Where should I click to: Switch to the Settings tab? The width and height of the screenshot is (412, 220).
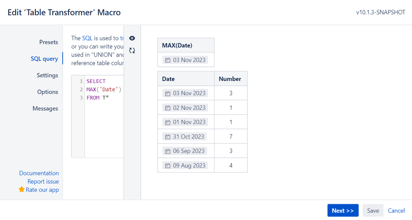47,75
